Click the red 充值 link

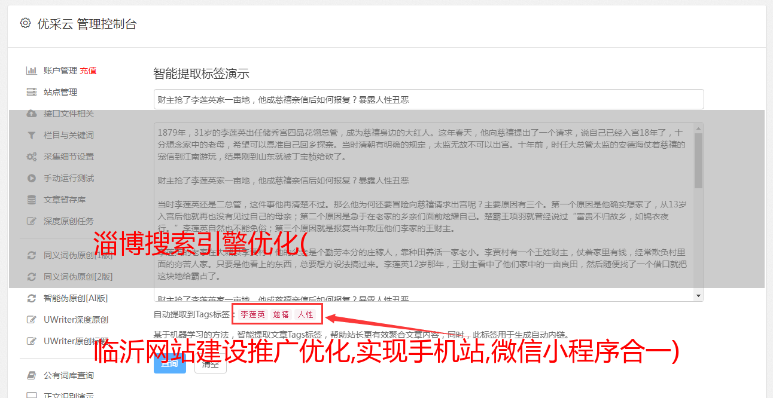[x=88, y=71]
